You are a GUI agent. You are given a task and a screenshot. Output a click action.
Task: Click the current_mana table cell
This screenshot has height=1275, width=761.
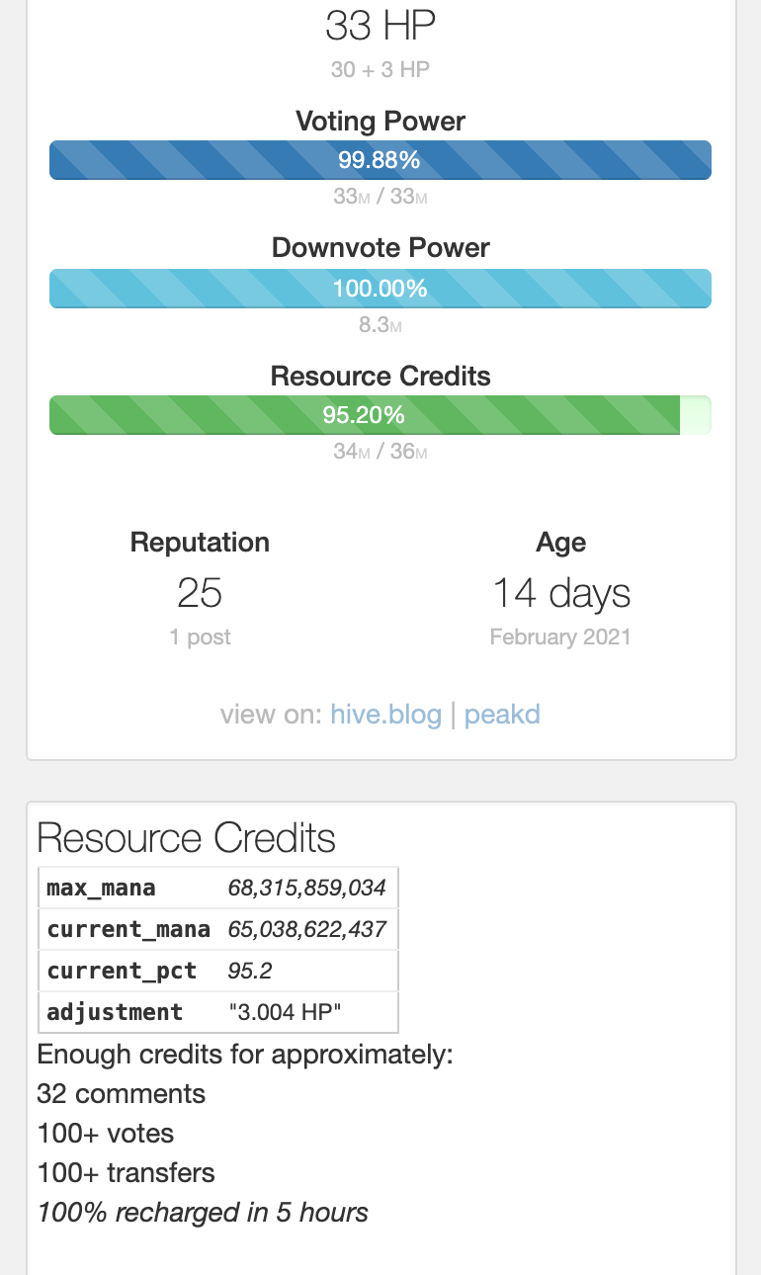128,929
